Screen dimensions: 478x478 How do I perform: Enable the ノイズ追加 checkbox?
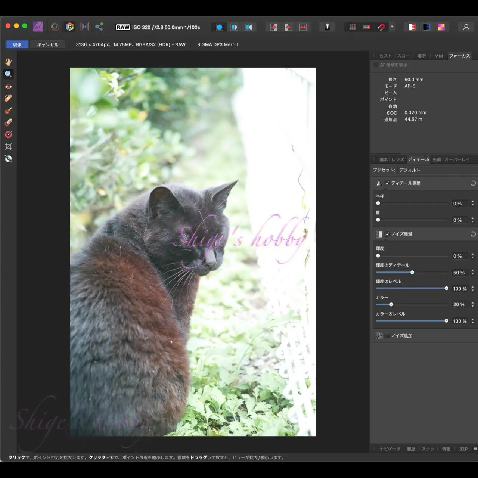(387, 336)
